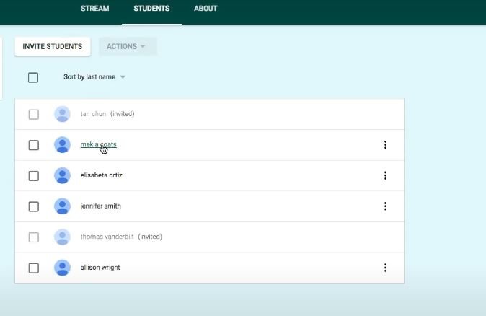Viewport: 486px width, 316px height.
Task: Click thomas vanderbilt's avatar icon
Action: point(62,237)
